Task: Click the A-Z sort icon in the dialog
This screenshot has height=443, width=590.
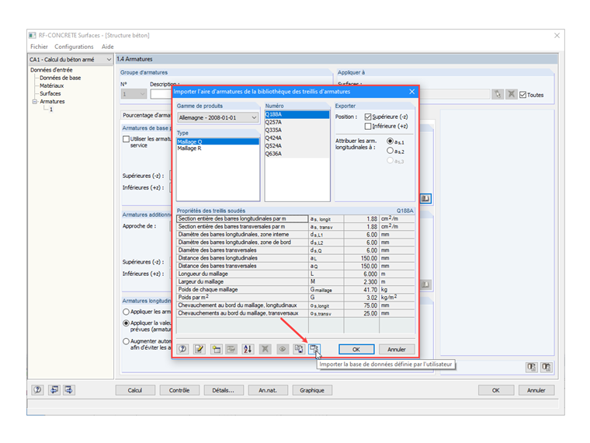Action: pyautogui.click(x=248, y=349)
